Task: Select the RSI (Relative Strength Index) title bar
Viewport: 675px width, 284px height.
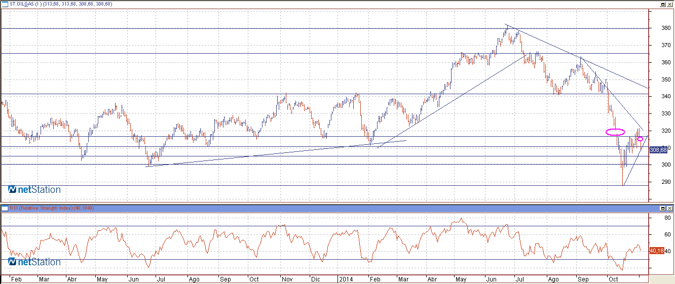Action: click(x=337, y=208)
